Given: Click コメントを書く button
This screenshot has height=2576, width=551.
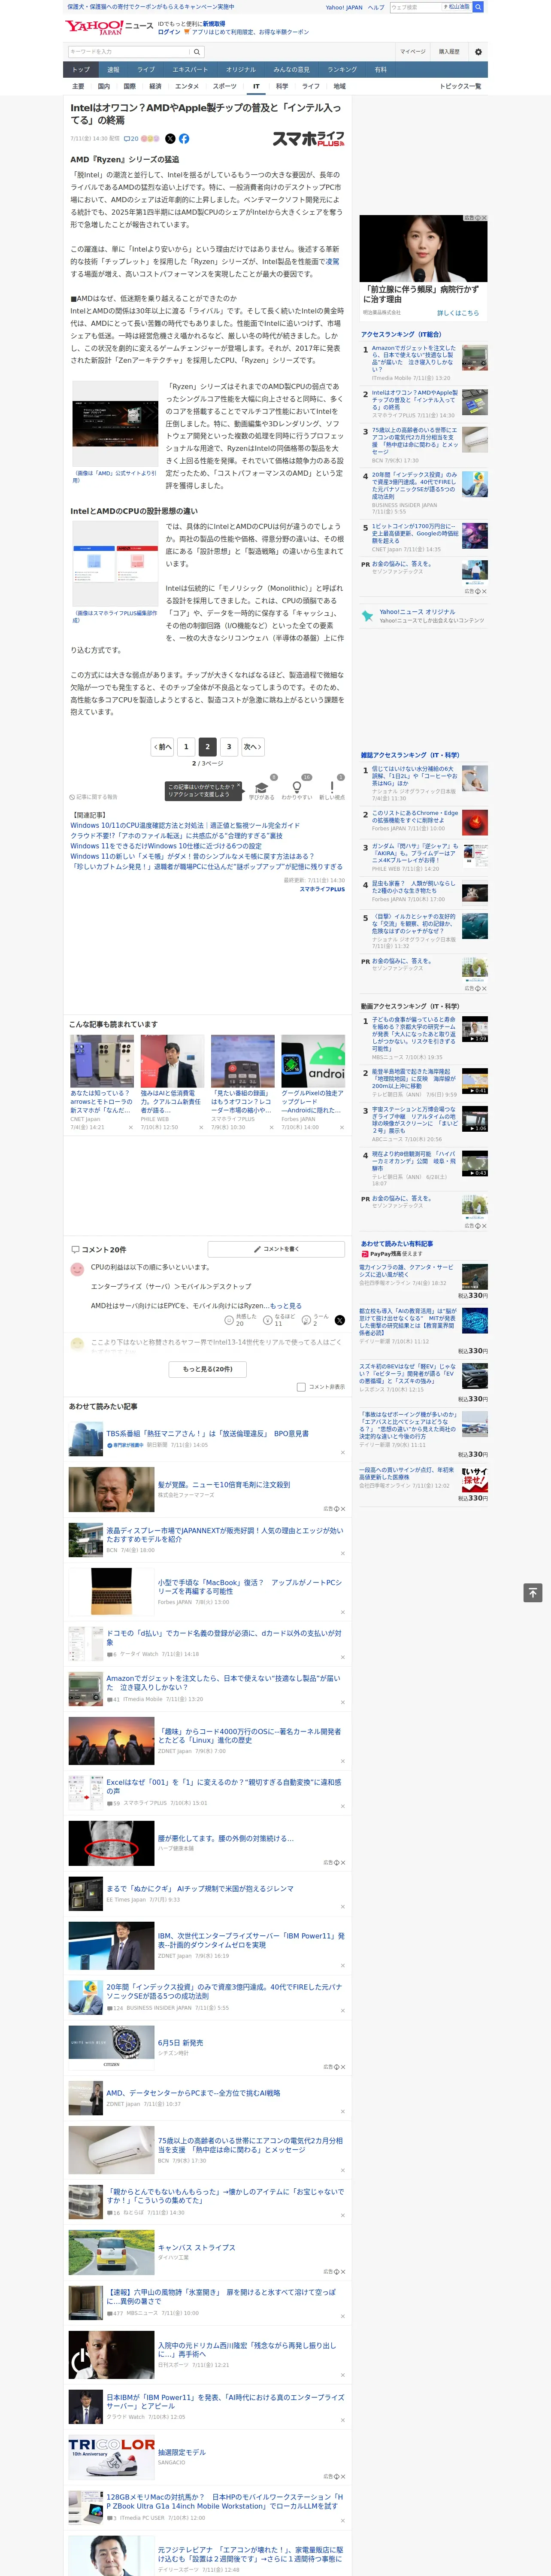Looking at the screenshot, I should coord(276,1249).
